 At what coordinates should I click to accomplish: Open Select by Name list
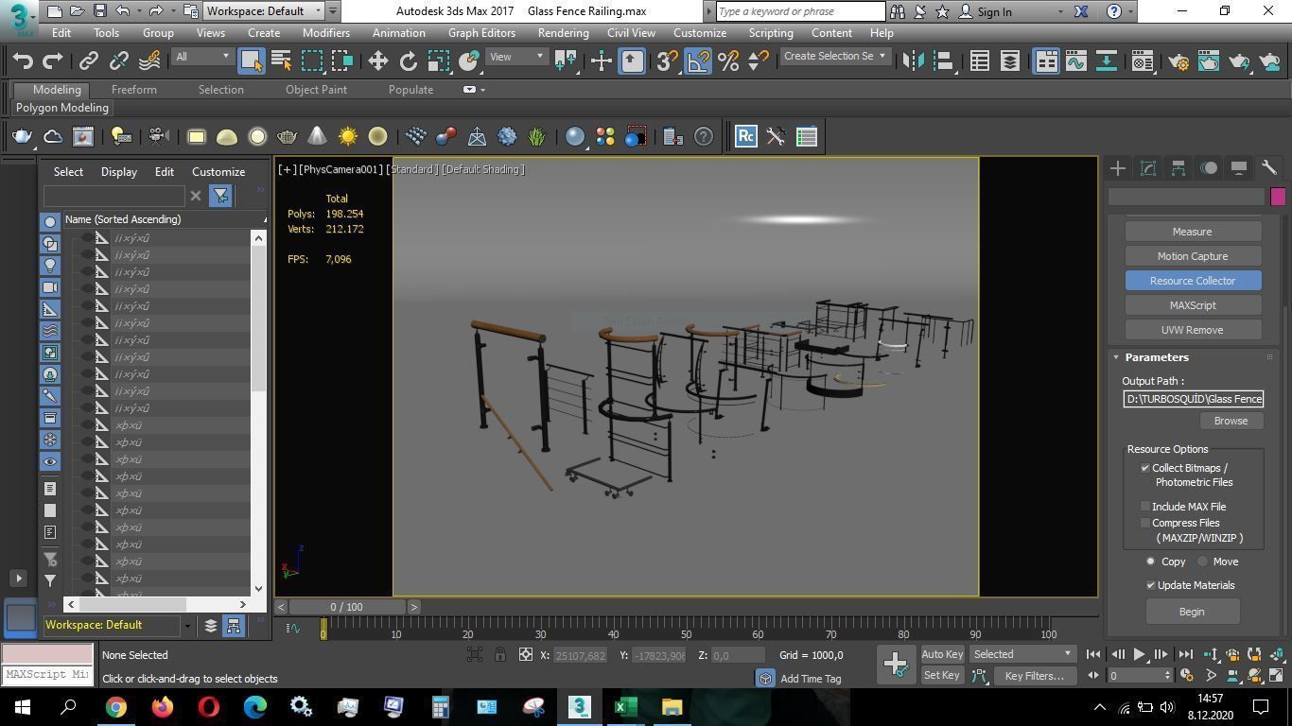[x=281, y=61]
